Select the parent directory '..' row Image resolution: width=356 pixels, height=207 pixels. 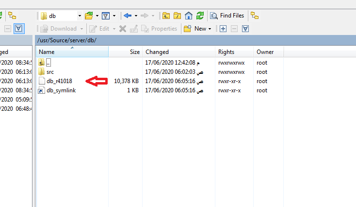(49, 63)
